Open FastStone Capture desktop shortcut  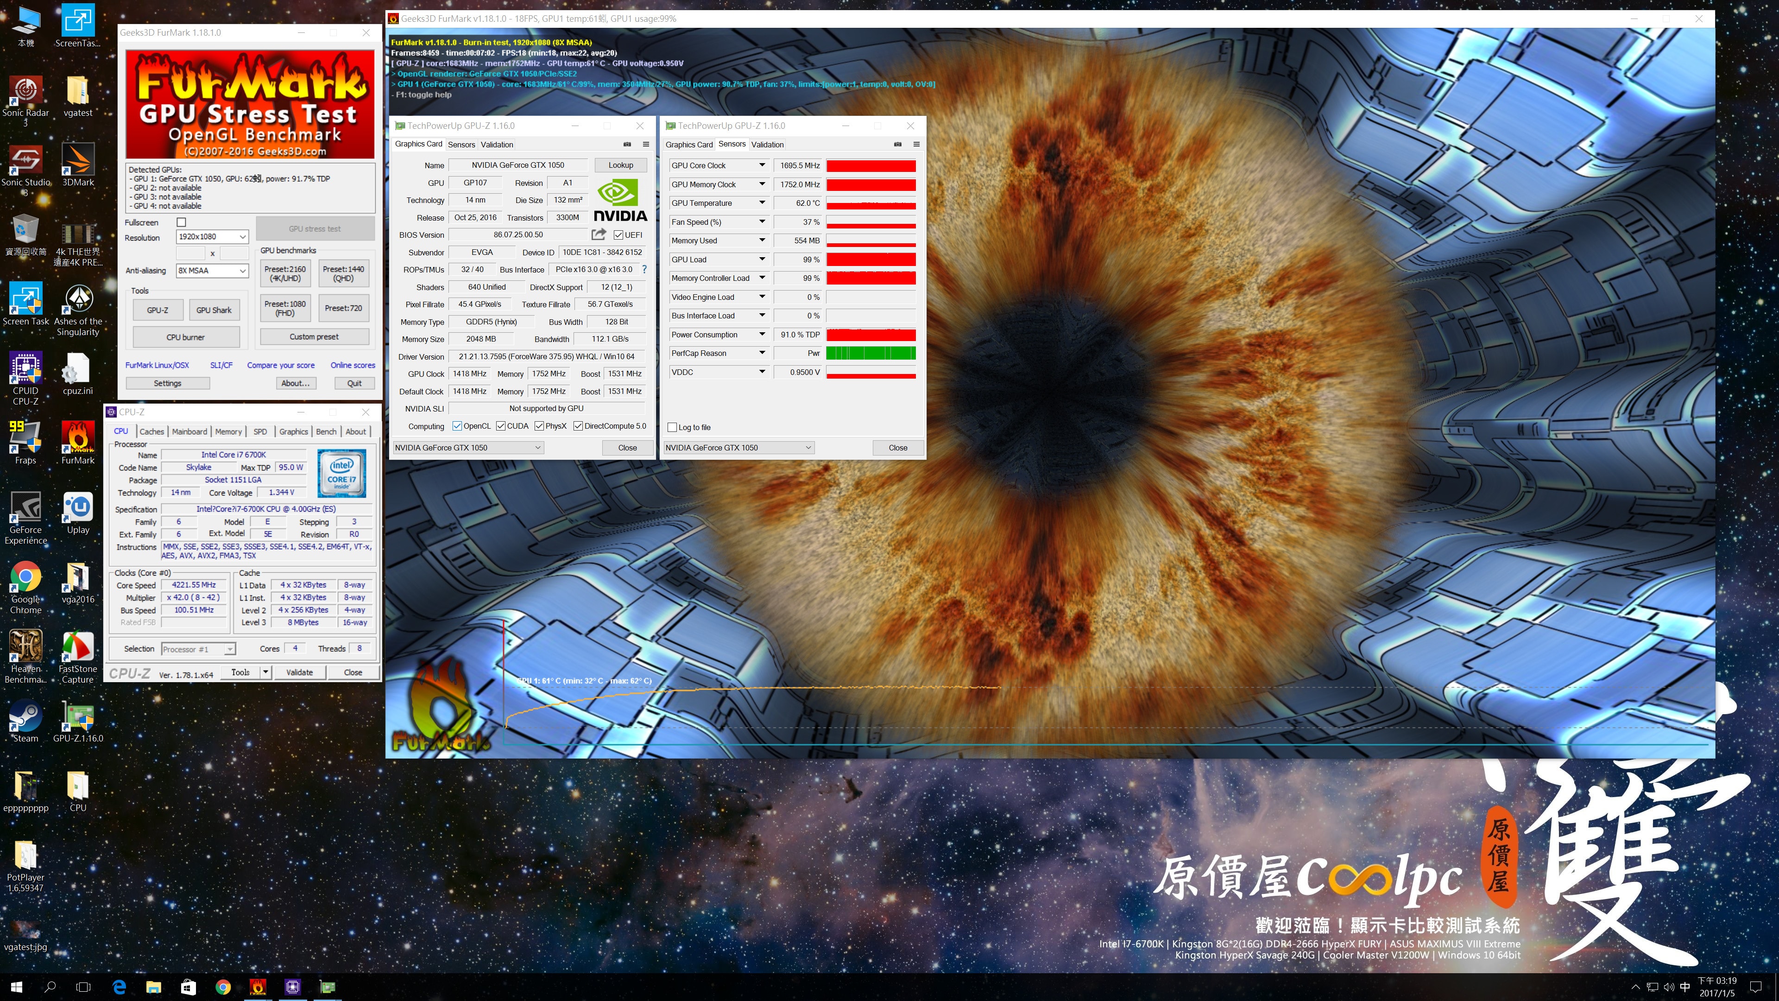click(x=78, y=657)
